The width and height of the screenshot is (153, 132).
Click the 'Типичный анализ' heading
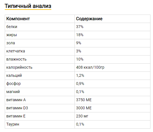tap(28, 6)
